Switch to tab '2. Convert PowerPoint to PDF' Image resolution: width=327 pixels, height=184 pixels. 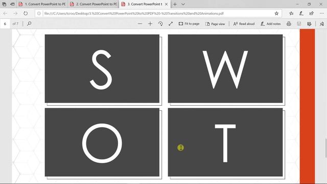click(x=94, y=4)
